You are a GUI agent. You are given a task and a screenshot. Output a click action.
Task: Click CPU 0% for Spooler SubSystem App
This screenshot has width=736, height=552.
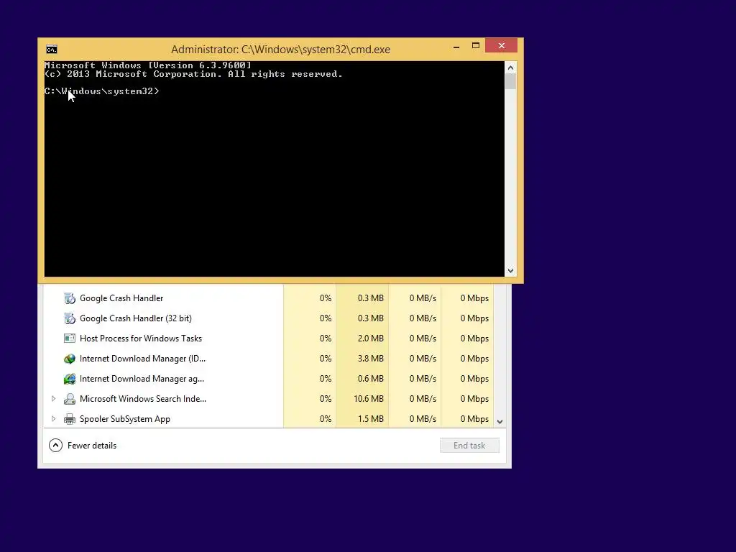click(x=326, y=419)
